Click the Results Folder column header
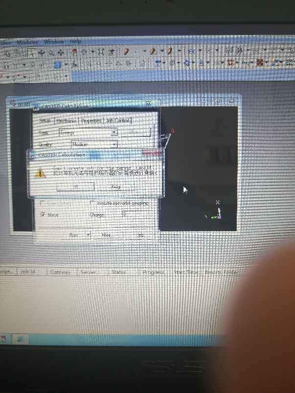The height and width of the screenshot is (393, 295). click(222, 272)
